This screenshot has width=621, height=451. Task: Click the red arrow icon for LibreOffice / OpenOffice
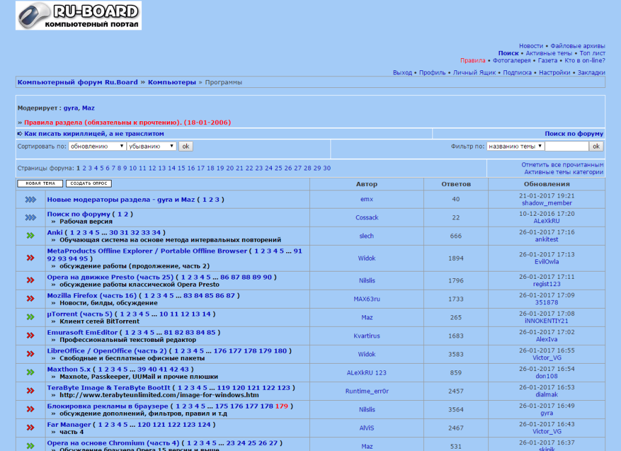click(30, 354)
